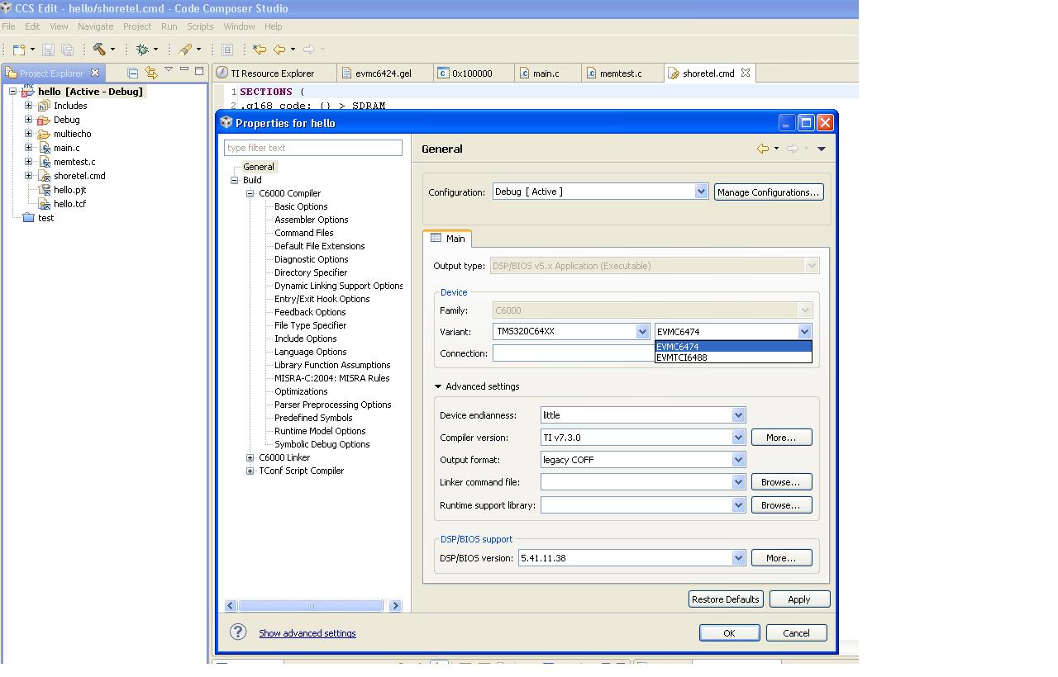Open the Project Explorer view menu triangle
Screen dimensions: 1058x677
(169, 69)
